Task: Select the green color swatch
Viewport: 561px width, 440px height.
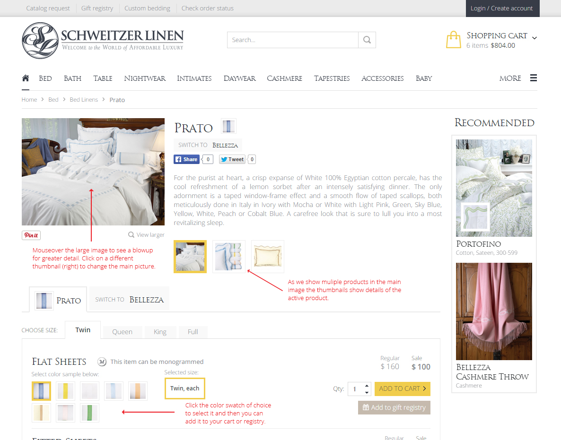Action: pyautogui.click(x=89, y=413)
